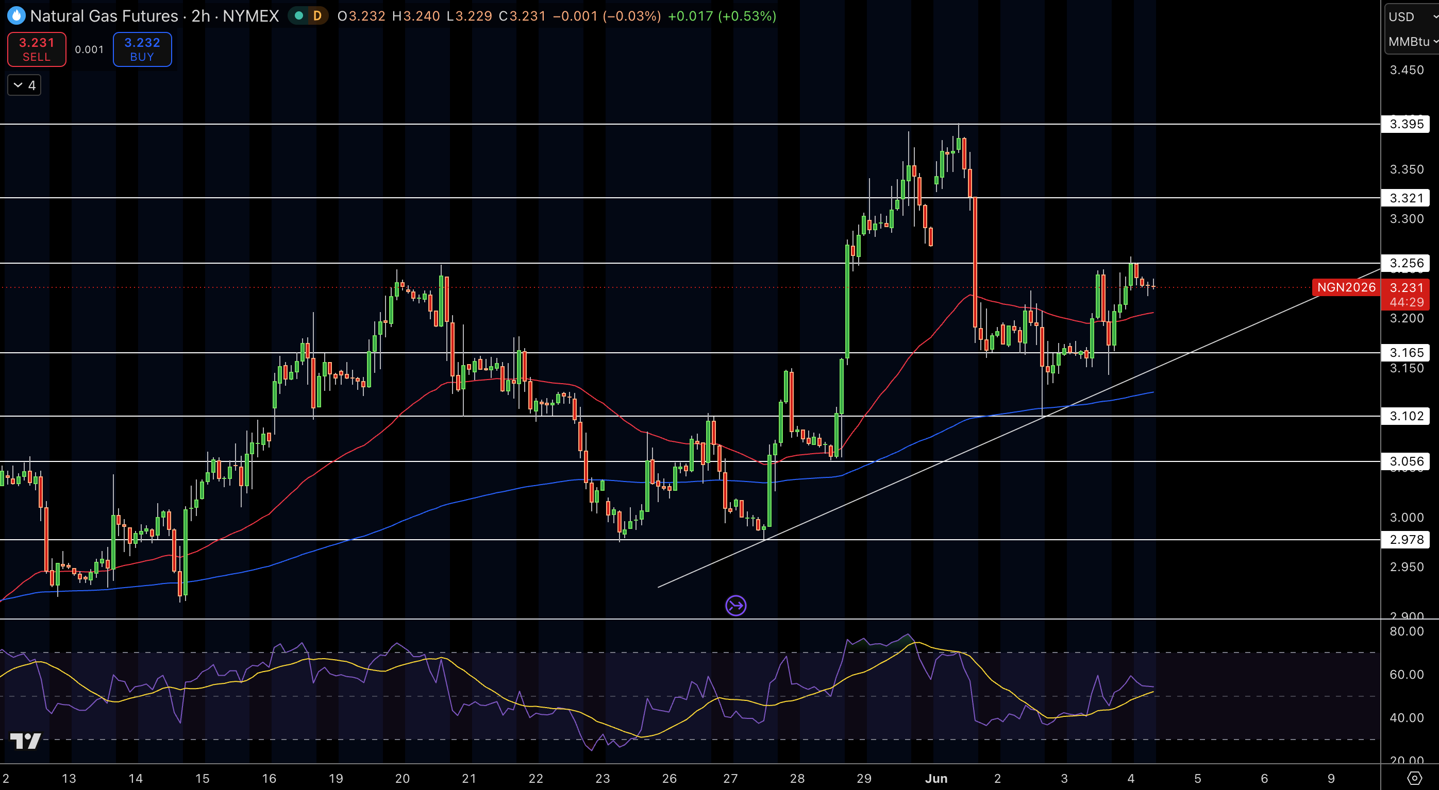
Task: Click the NGN2026 contract label
Action: click(1346, 287)
